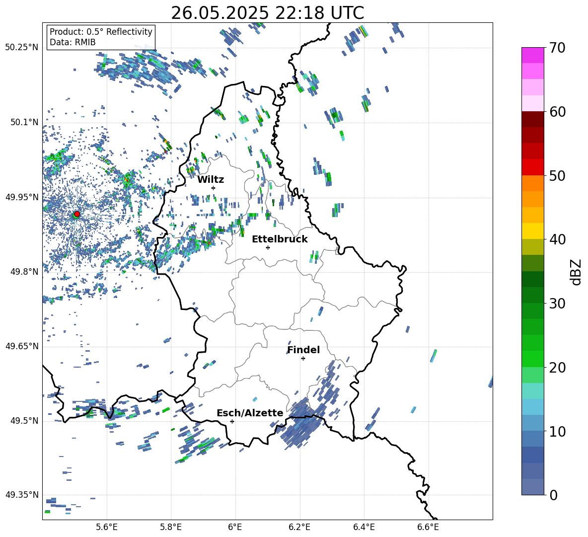This screenshot has height=537, width=588.
Task: Click the 26.05.2025 22:18 UTC title
Action: click(x=268, y=13)
